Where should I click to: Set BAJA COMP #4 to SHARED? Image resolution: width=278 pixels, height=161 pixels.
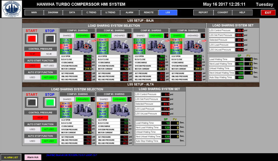click(177, 36)
